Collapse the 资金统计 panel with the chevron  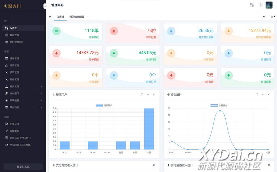[263, 94]
